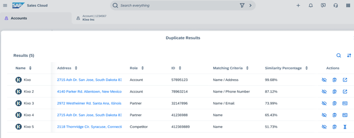Expand search with the right chevron

(x=250, y=5)
